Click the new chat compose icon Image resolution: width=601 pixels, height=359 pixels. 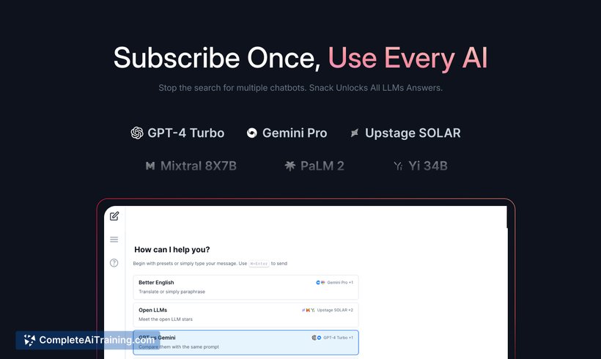[x=114, y=216]
